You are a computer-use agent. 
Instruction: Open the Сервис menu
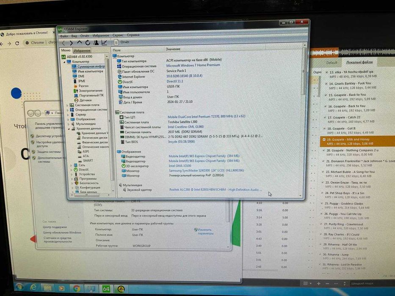pos(118,35)
